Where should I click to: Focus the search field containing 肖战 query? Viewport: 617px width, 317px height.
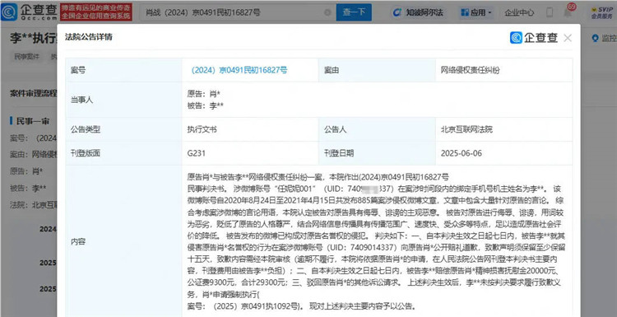coord(232,12)
